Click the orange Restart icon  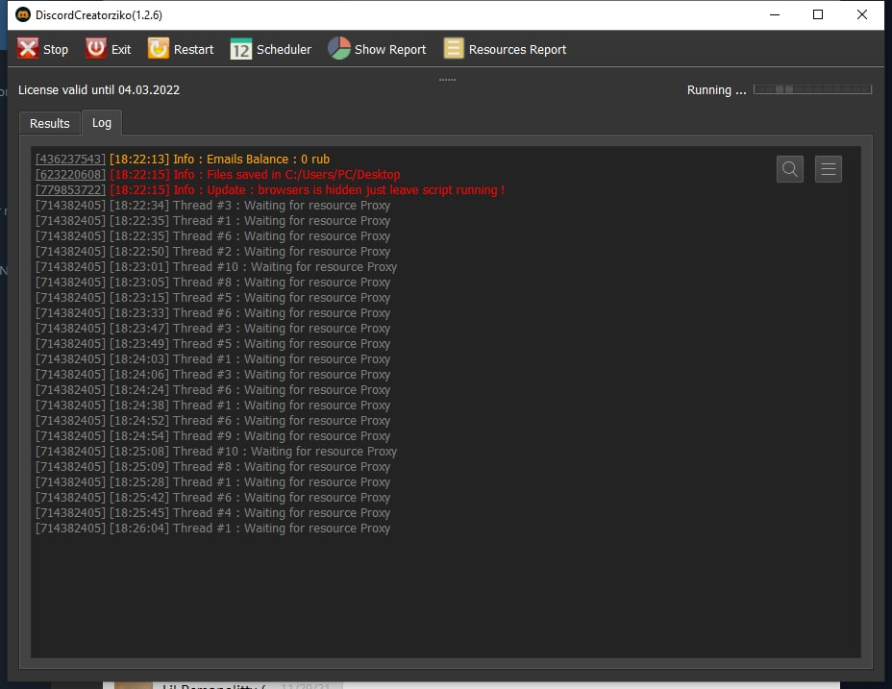click(159, 48)
